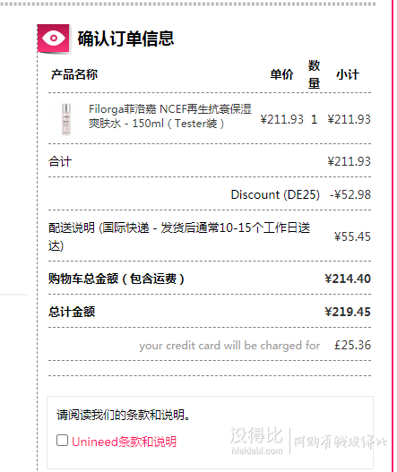The height and width of the screenshot is (472, 397).
Task: Click the pink eye icon beside 确认订单信息
Action: coord(54,39)
